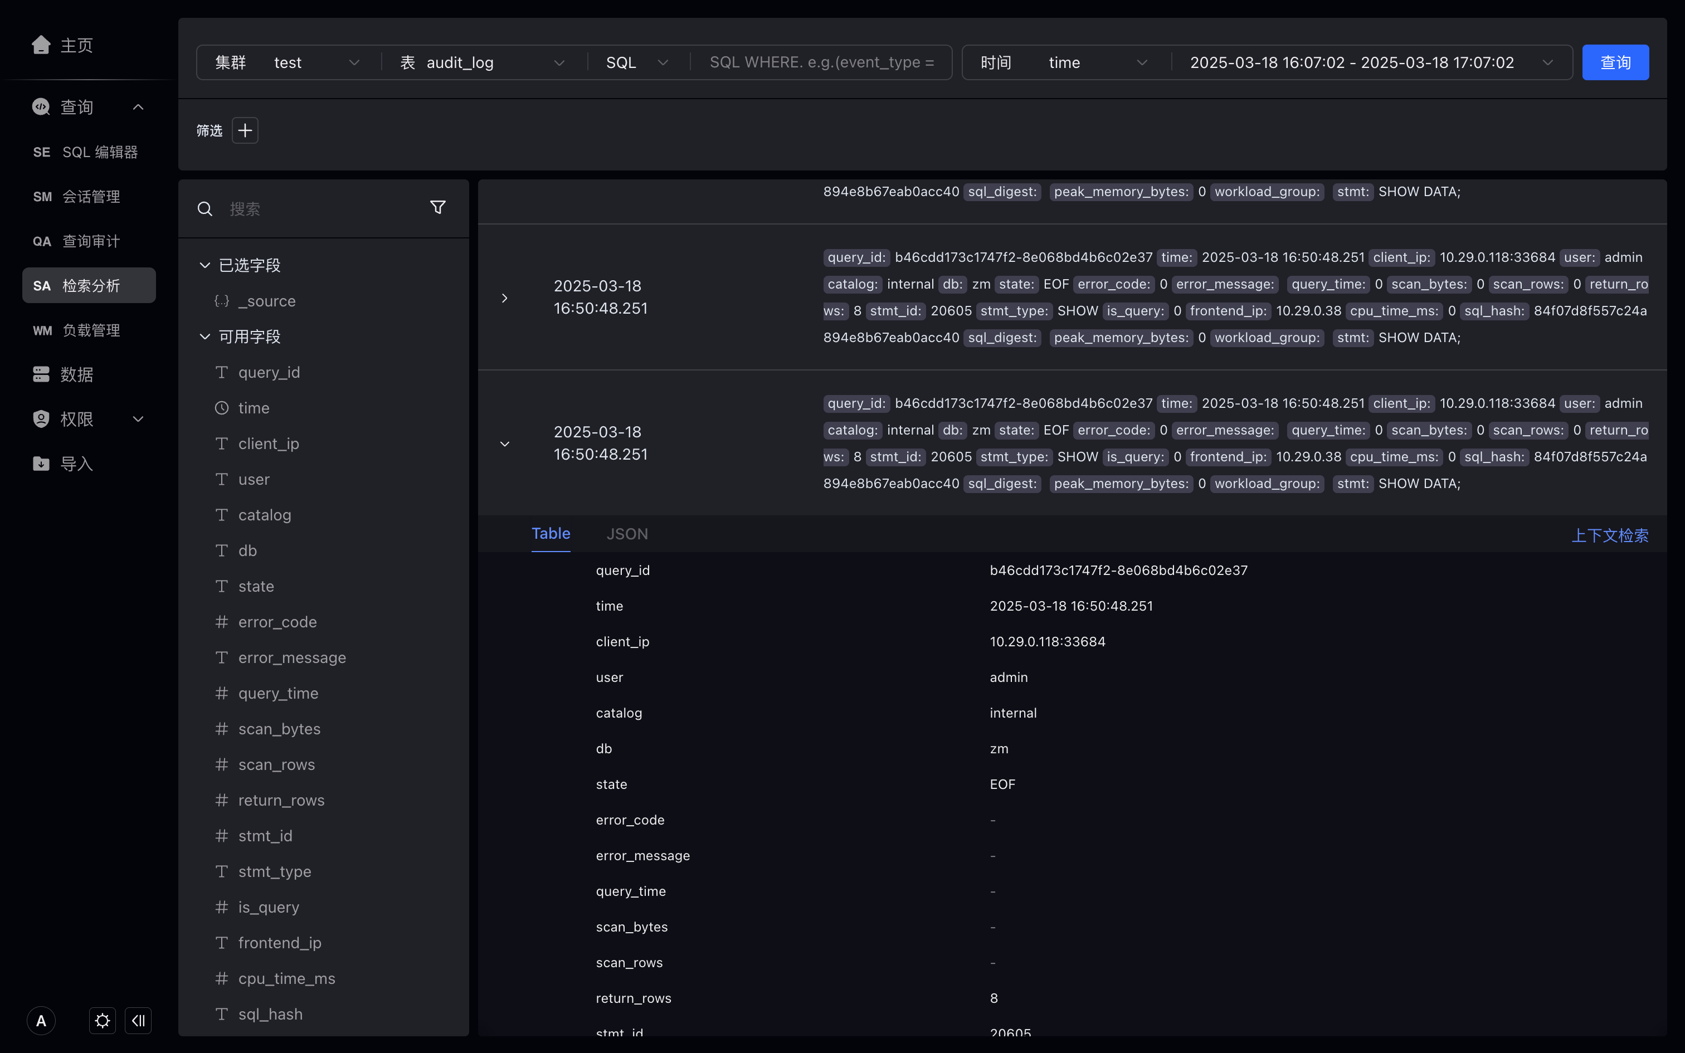
Task: Click the number icon beside scan_rows
Action: [x=221, y=764]
